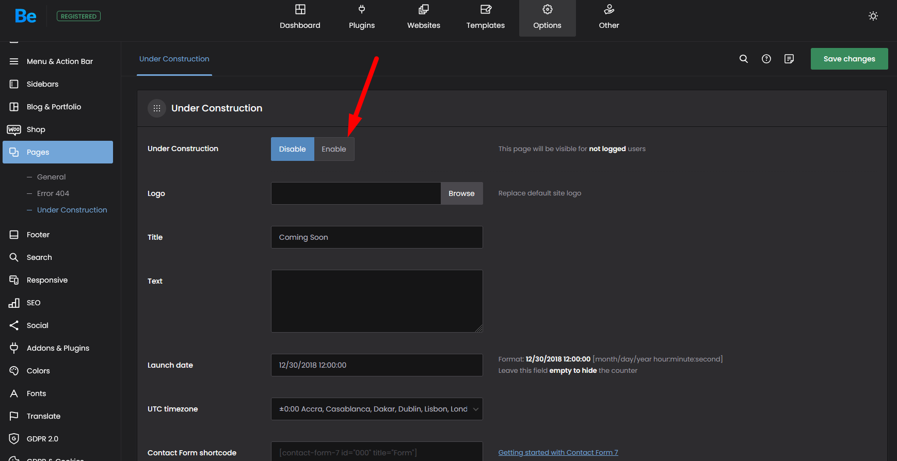
Task: Click the Fonts letter A icon
Action: click(14, 393)
